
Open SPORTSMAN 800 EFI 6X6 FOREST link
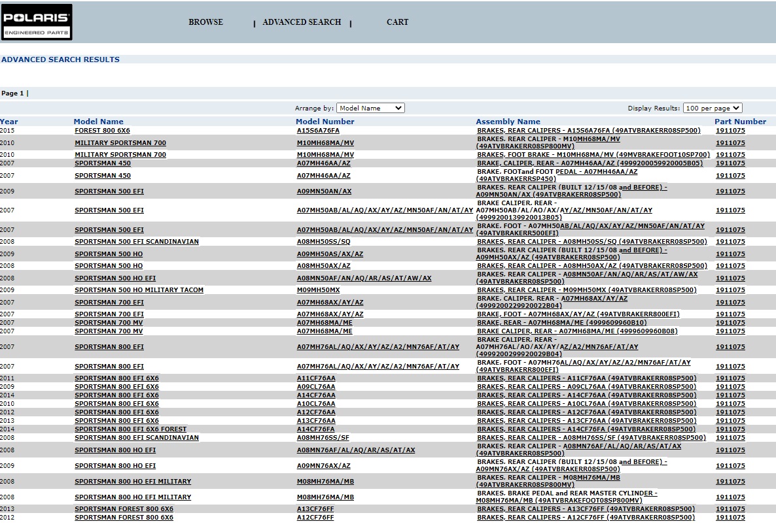130,429
